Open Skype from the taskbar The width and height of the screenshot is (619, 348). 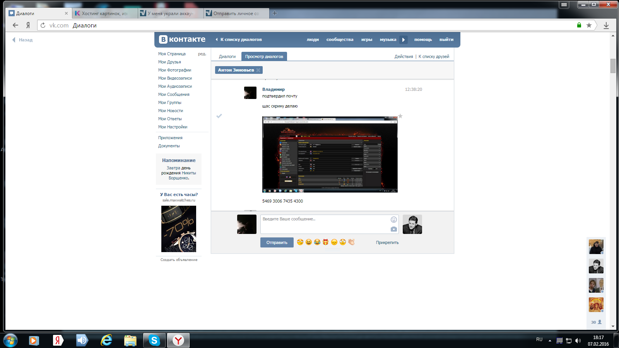[x=154, y=340]
